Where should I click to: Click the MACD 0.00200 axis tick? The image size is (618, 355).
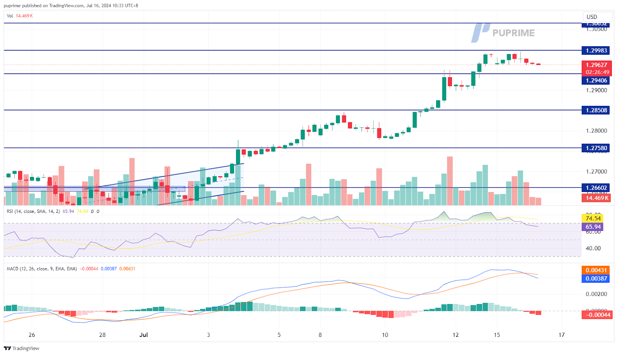[596, 294]
